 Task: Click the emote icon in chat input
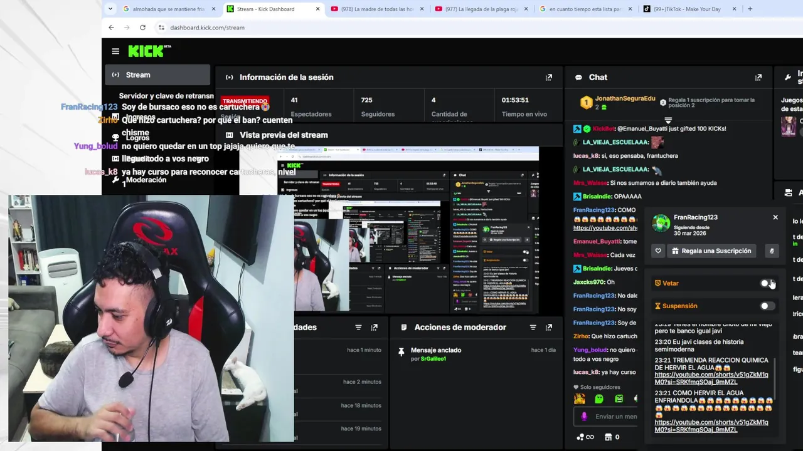(584, 417)
